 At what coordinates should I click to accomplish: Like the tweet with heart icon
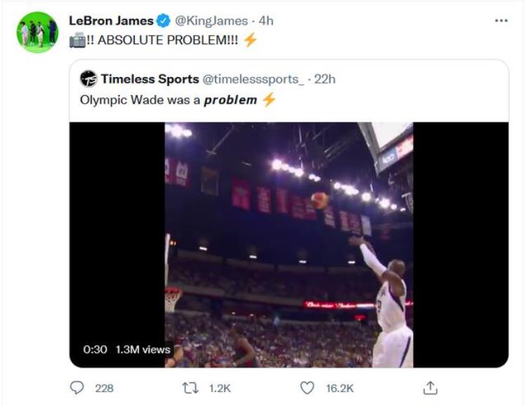(307, 388)
